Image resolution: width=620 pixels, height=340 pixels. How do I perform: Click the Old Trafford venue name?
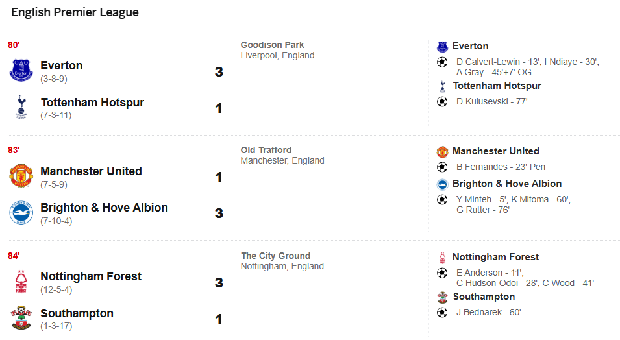[266, 150]
